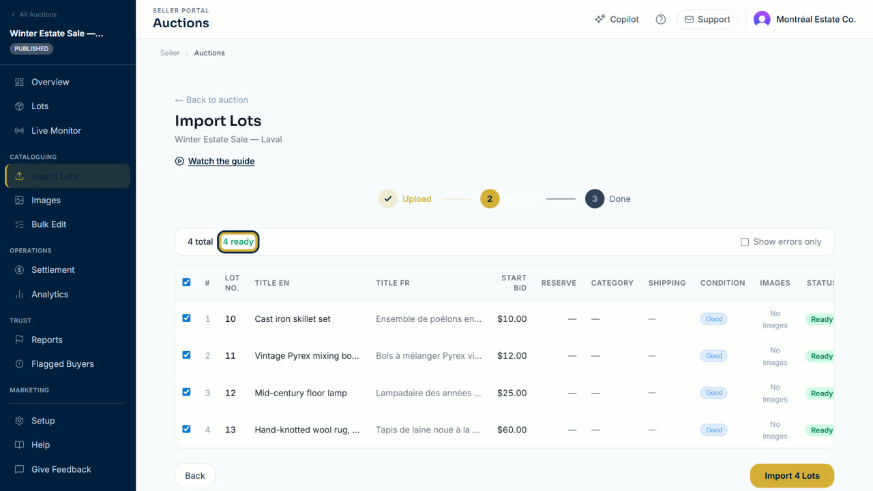Click the Support button

[x=707, y=19]
